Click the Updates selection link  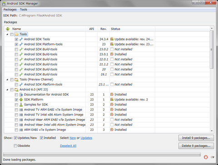tap(86, 138)
